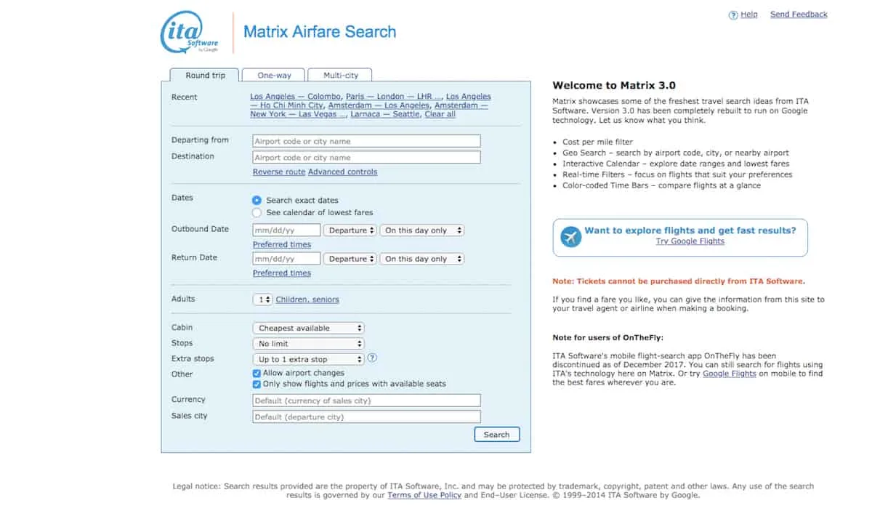This screenshot has height=527, width=872.
Task: Toggle Allow airport changes checkbox
Action: click(257, 373)
